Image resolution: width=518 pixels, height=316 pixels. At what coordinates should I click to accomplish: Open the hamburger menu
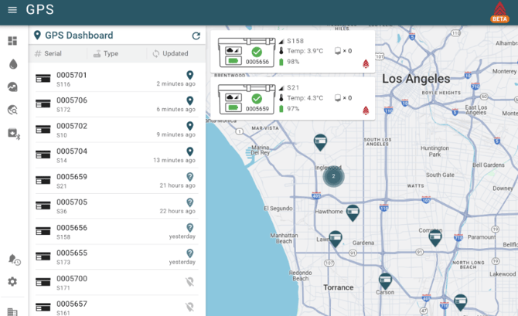tap(12, 10)
